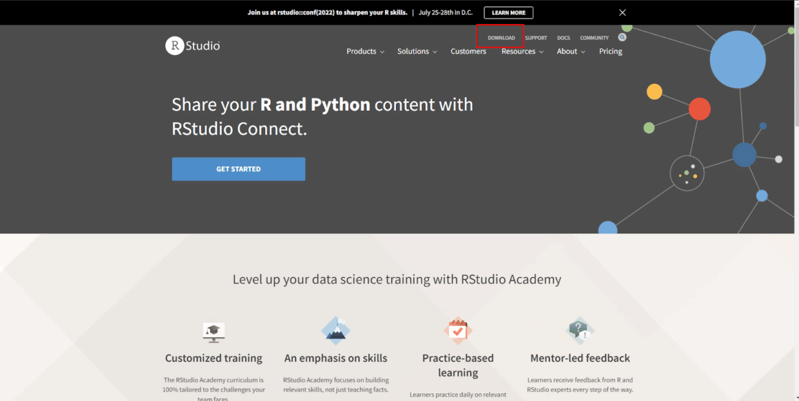Open the DOWNLOAD link
The height and width of the screenshot is (401, 799).
pos(500,37)
